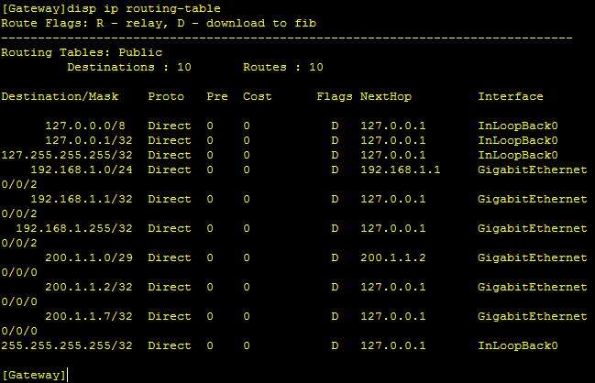
Task: Click destination 127.0.0.1/32
Action: (x=89, y=140)
